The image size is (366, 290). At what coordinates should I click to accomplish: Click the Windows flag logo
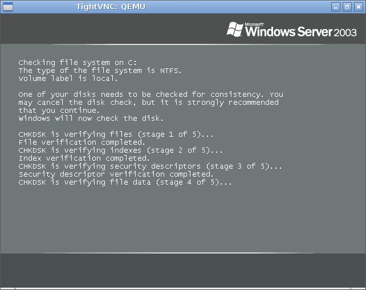click(x=234, y=29)
